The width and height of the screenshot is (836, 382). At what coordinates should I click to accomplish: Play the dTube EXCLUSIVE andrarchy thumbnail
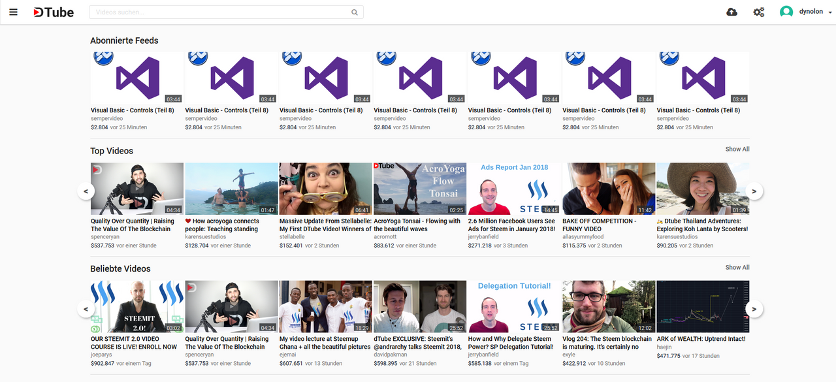coord(420,307)
